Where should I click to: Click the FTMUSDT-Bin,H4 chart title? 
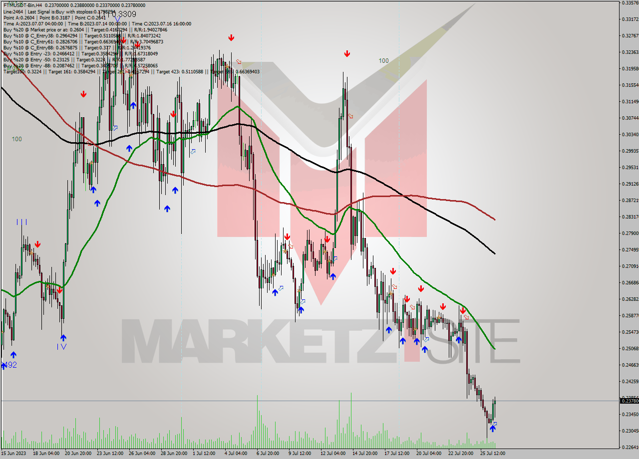point(23,5)
